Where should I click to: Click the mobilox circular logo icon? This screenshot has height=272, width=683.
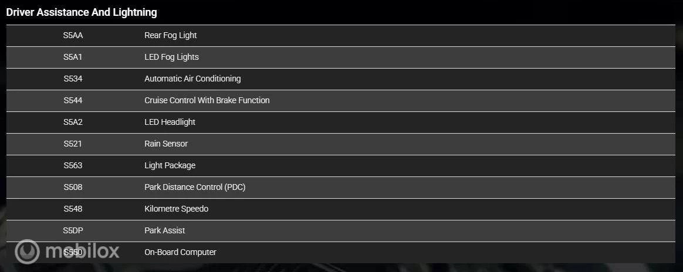tap(27, 251)
